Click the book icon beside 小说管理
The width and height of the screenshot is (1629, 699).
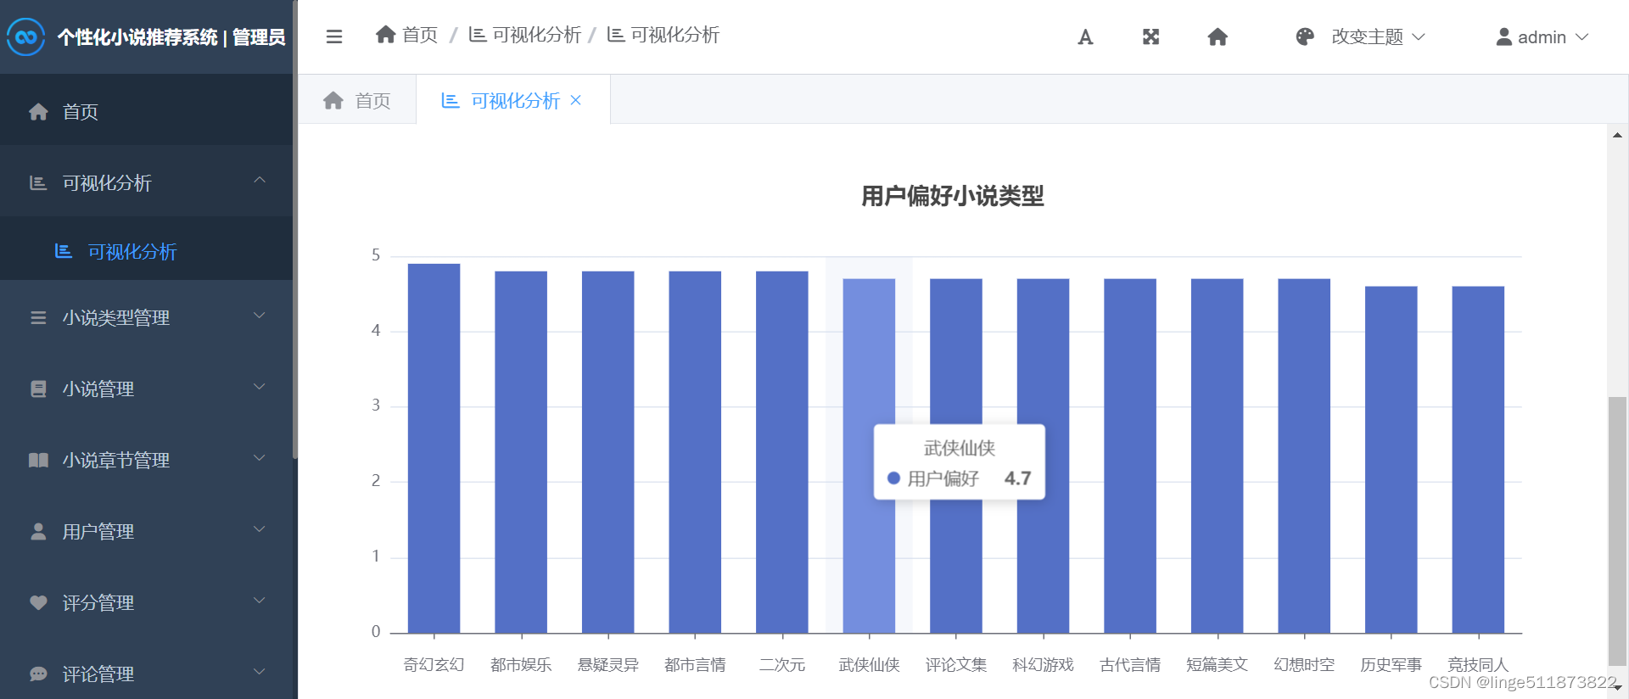pos(38,389)
